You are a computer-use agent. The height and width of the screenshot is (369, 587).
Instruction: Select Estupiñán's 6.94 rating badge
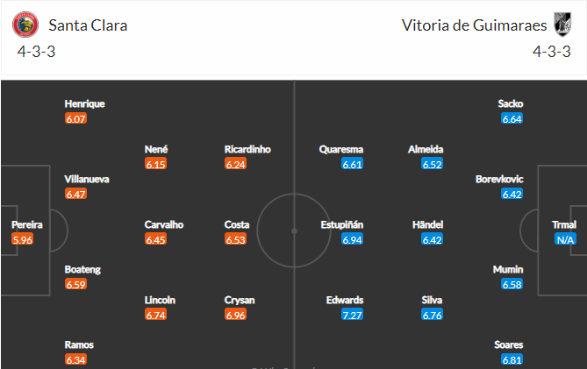coord(352,239)
